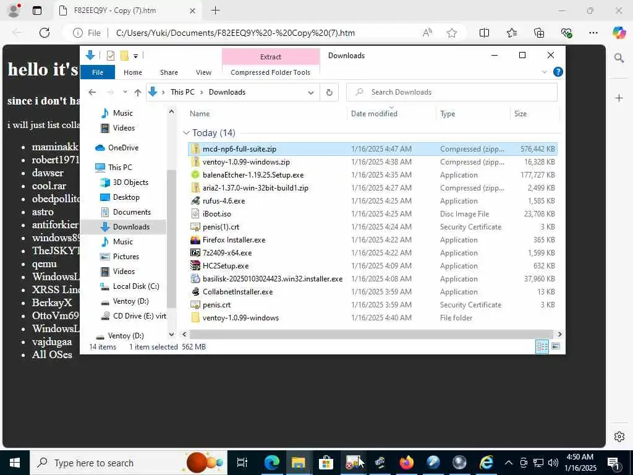
Task: Switch to details view in Explorer
Action: click(542, 346)
